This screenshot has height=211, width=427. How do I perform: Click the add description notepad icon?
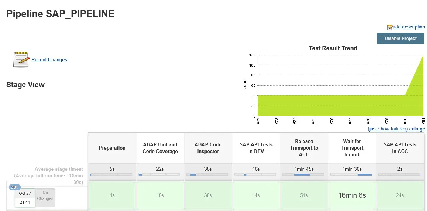tap(389, 27)
